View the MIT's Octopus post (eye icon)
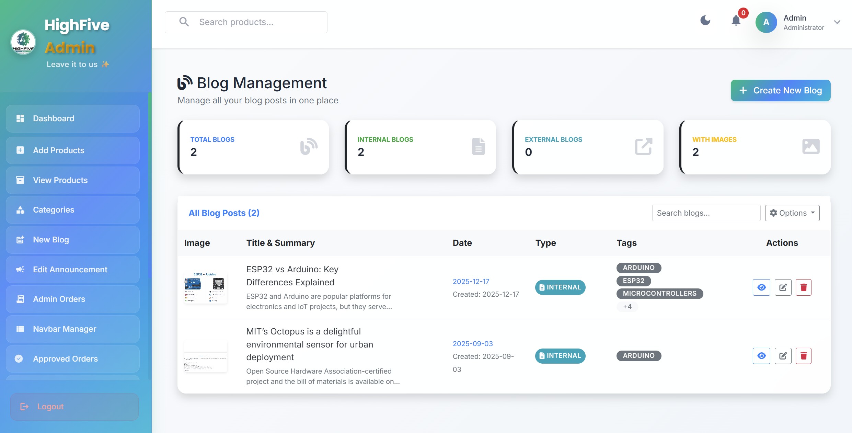 (761, 356)
